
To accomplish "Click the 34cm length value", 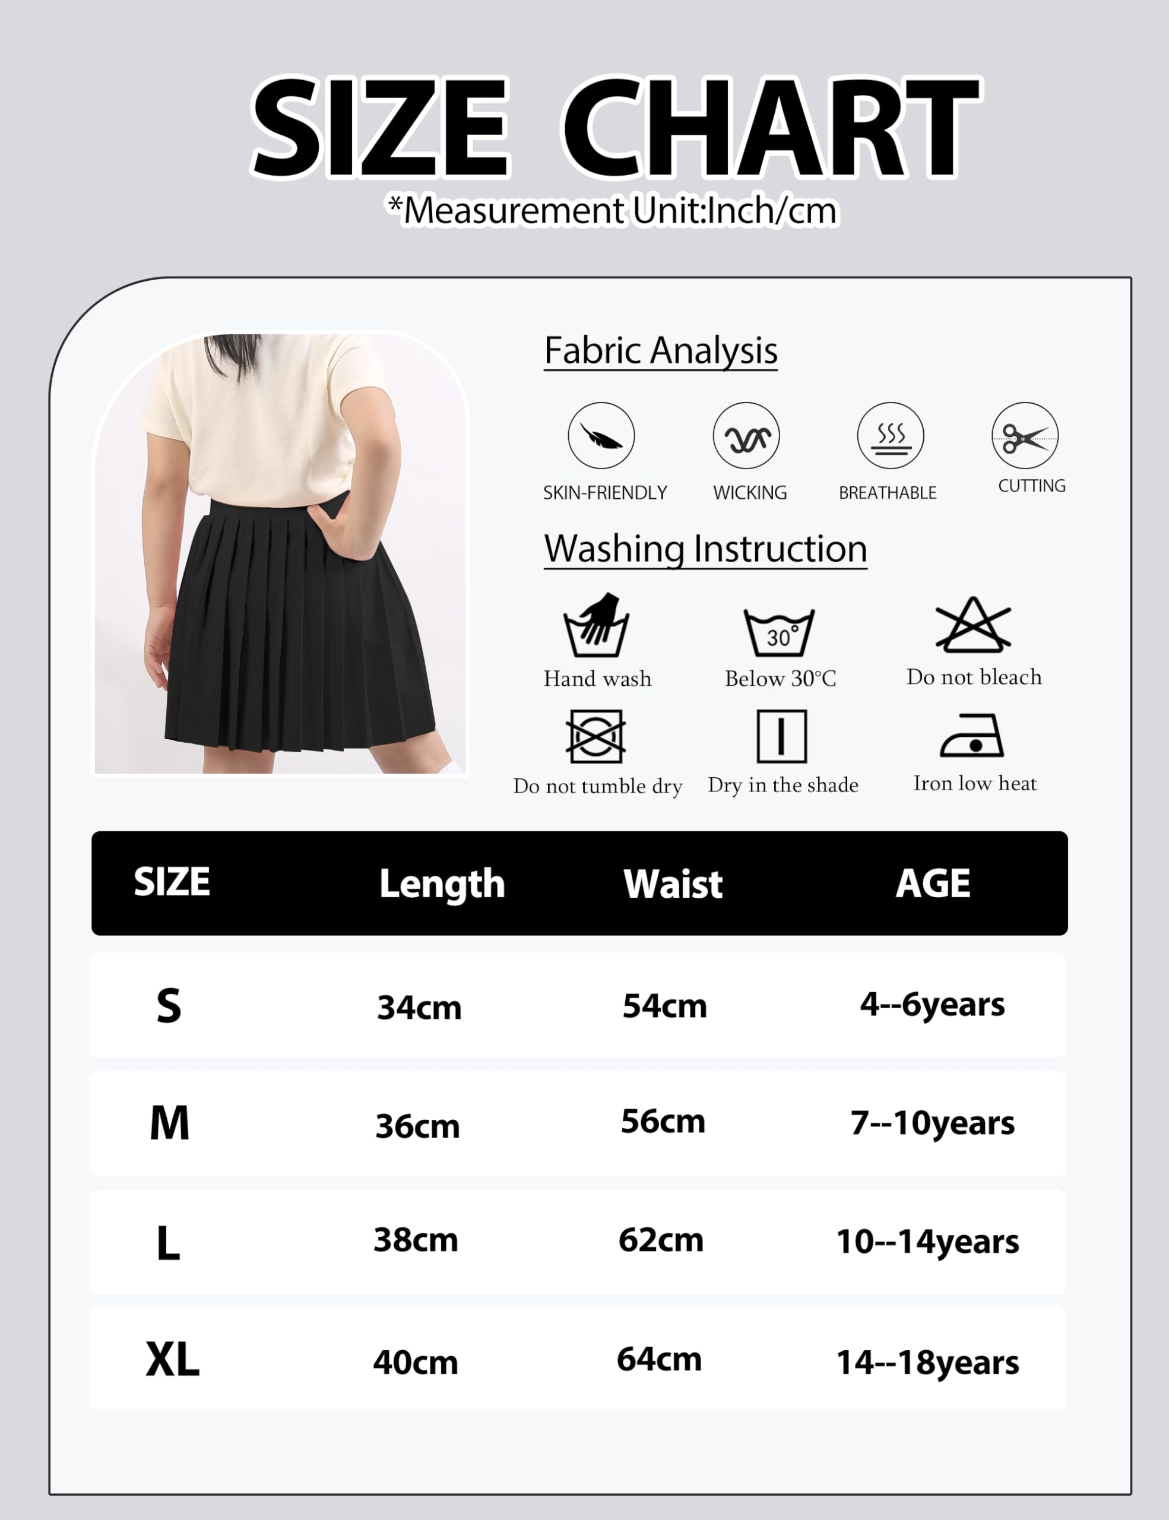I will (419, 1007).
